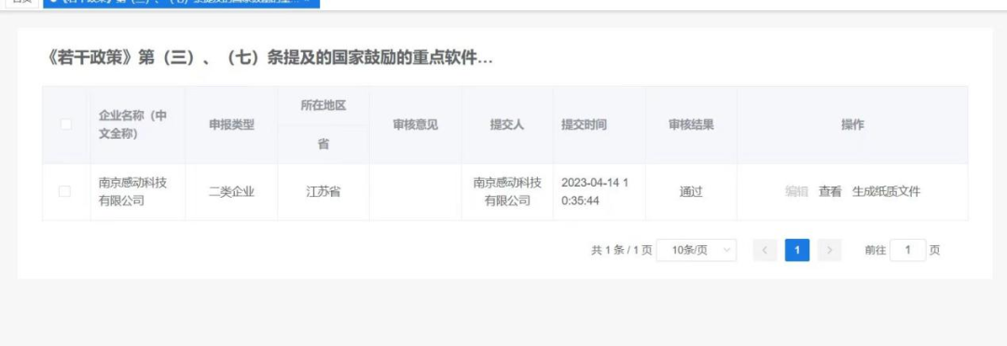Click 南京感动科技有限公司 in 提交人 column
The height and width of the screenshot is (346, 1007).
tap(507, 191)
